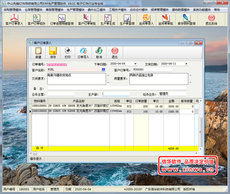230x194 pixels.
Task: Open 帮助 menu
Action: 217,10
